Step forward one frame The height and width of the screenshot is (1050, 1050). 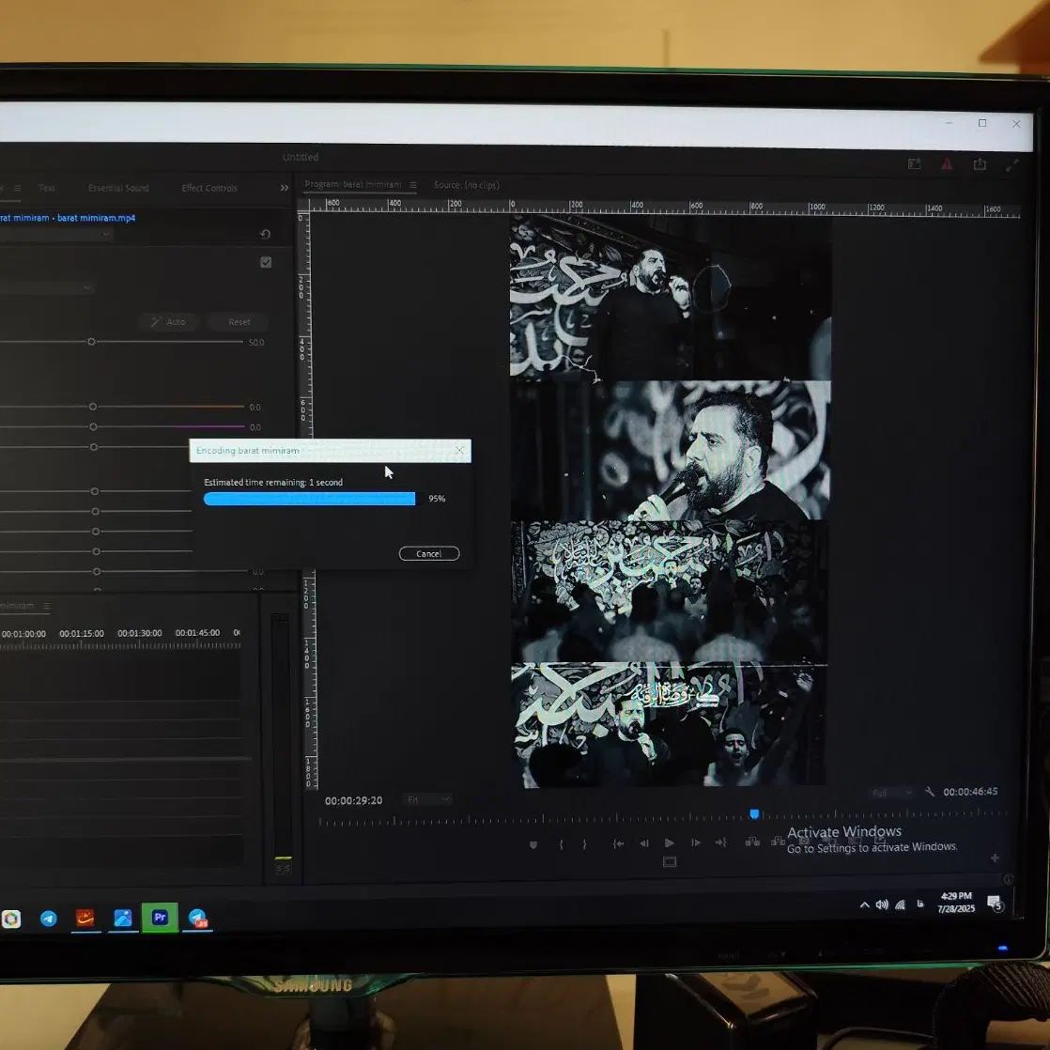696,842
